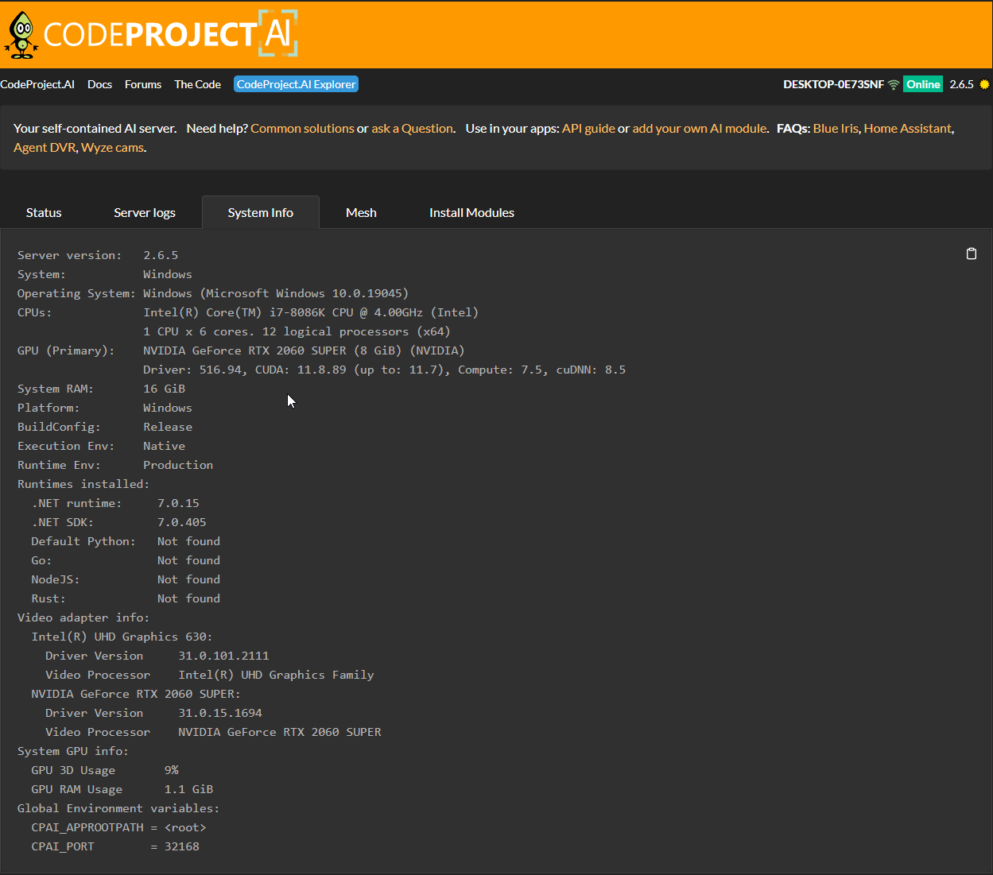993x875 pixels.
Task: Open the Blue Iris FAQ link
Action: pos(836,128)
